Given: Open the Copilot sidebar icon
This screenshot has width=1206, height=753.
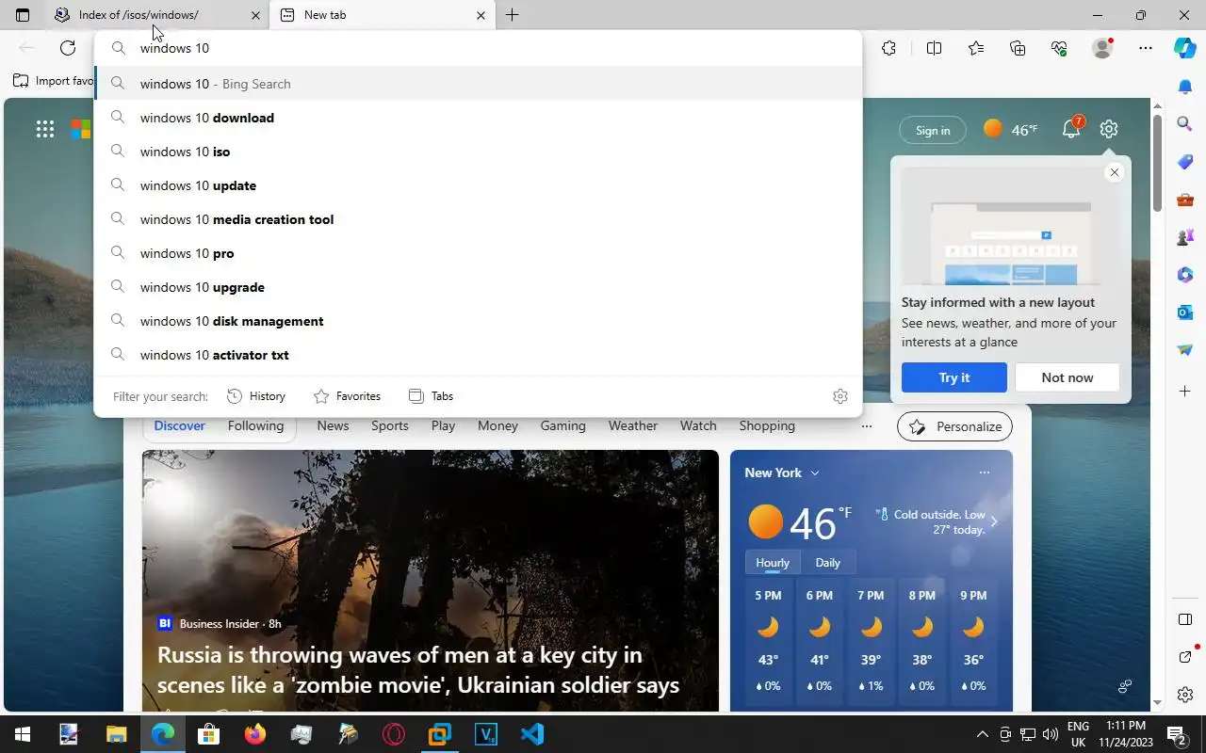Looking at the screenshot, I should coord(1185,48).
